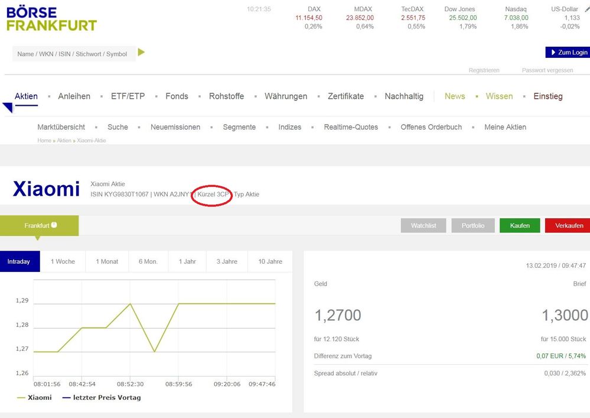Open the Registrieren link

[484, 70]
